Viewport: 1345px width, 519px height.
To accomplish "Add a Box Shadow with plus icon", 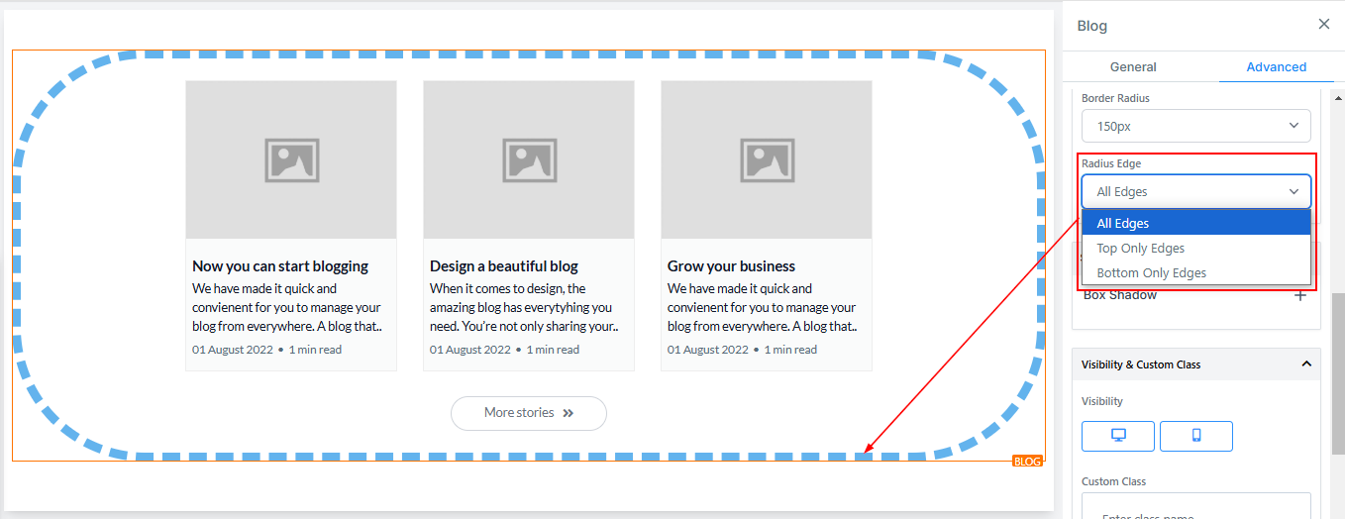I will 1300,295.
